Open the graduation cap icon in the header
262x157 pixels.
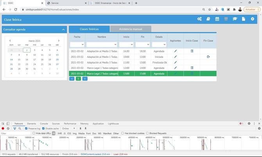point(235,19)
